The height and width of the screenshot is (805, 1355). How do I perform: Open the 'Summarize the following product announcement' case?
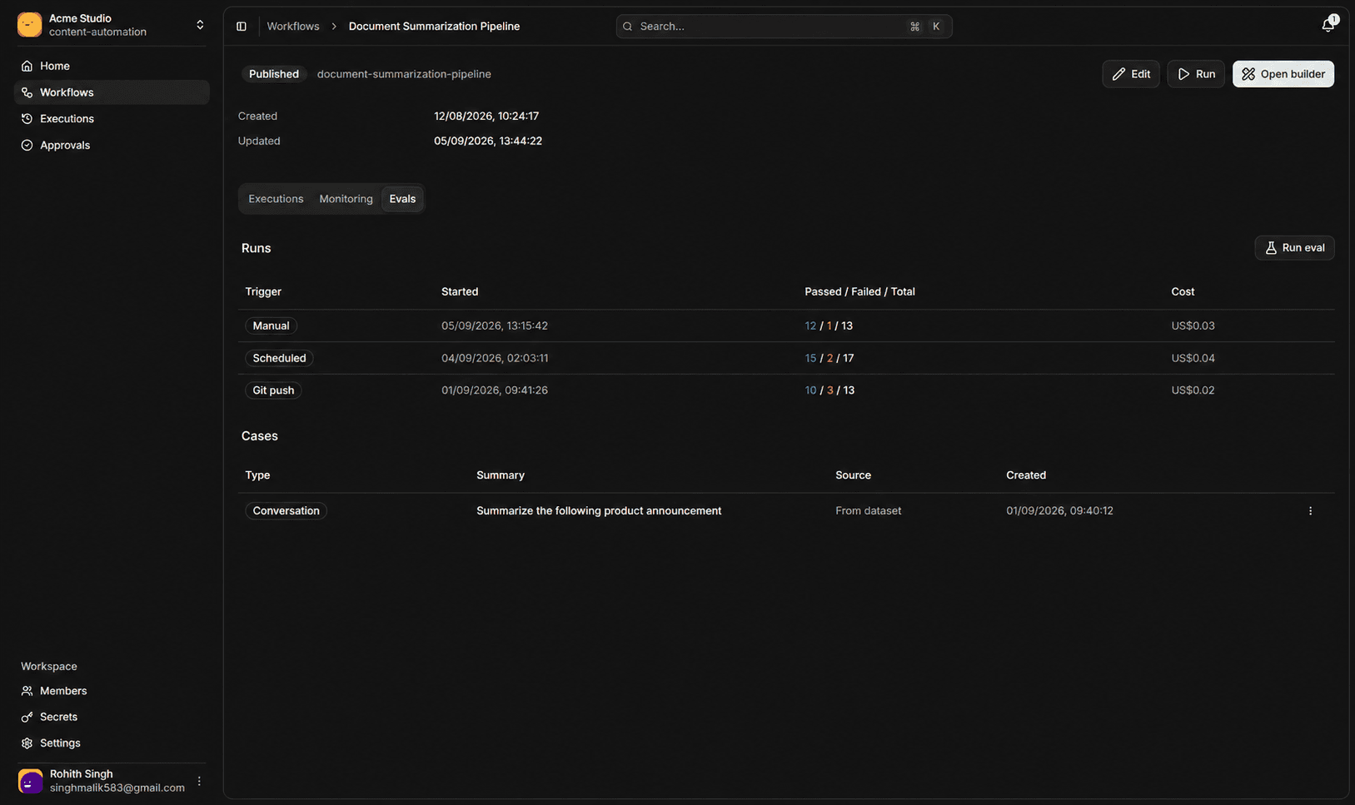599,511
